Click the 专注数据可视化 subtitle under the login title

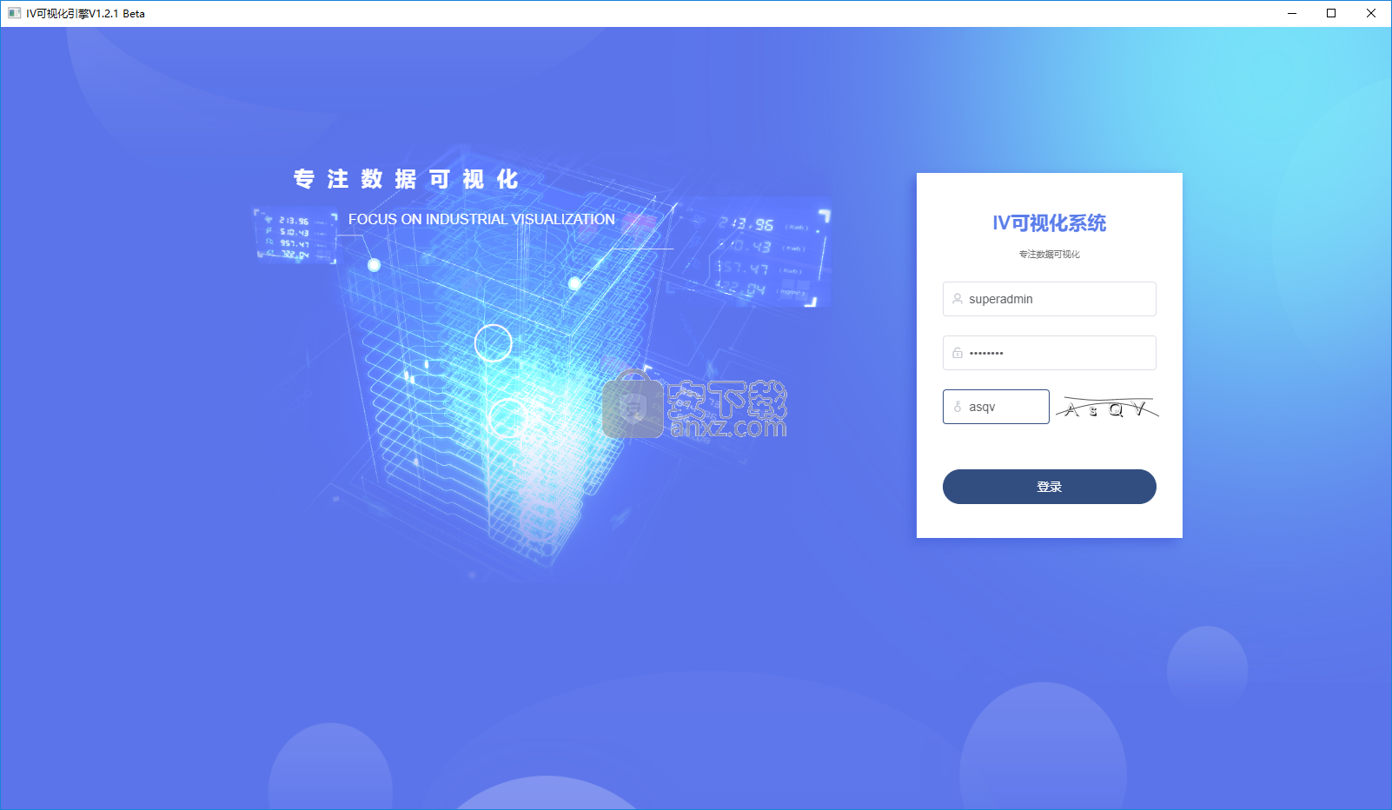coord(1049,255)
